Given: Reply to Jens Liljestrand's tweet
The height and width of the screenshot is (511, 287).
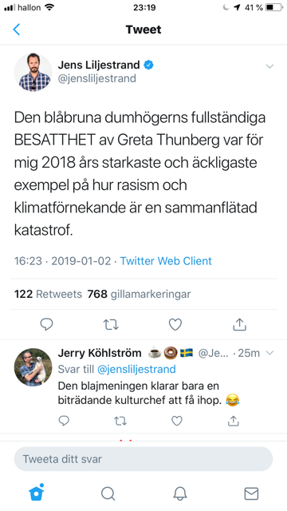Looking at the screenshot, I should point(46,324).
